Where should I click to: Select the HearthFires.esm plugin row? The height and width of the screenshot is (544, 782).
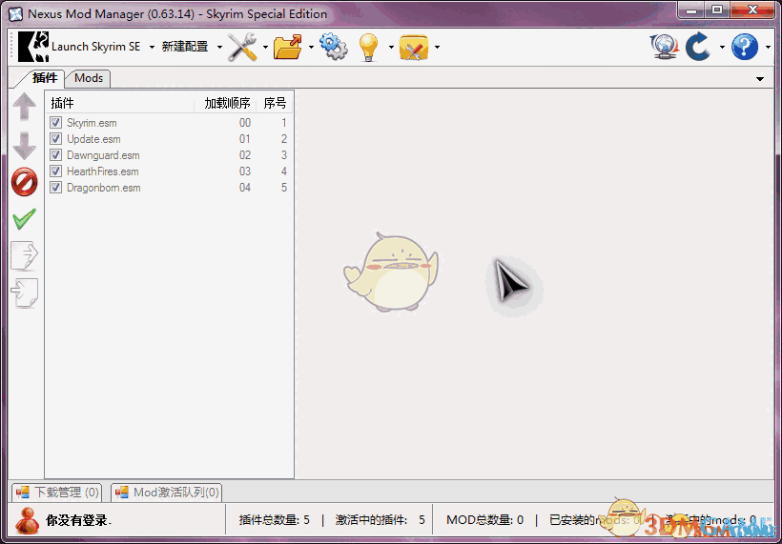click(x=169, y=171)
